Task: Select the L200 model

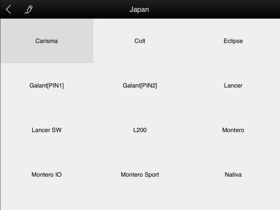Action: (x=140, y=130)
